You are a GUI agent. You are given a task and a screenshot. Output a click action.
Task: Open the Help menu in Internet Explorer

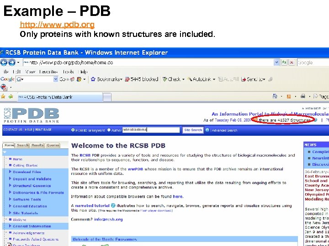[x=83, y=72]
